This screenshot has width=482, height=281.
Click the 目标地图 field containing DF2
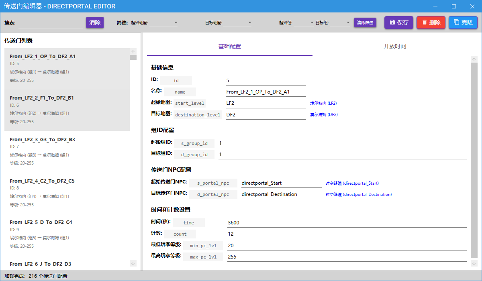(x=266, y=114)
